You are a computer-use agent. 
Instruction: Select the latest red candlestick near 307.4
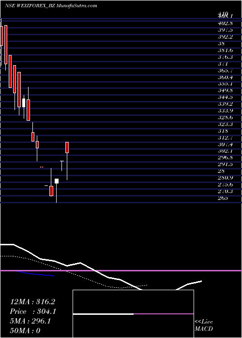[67, 147]
